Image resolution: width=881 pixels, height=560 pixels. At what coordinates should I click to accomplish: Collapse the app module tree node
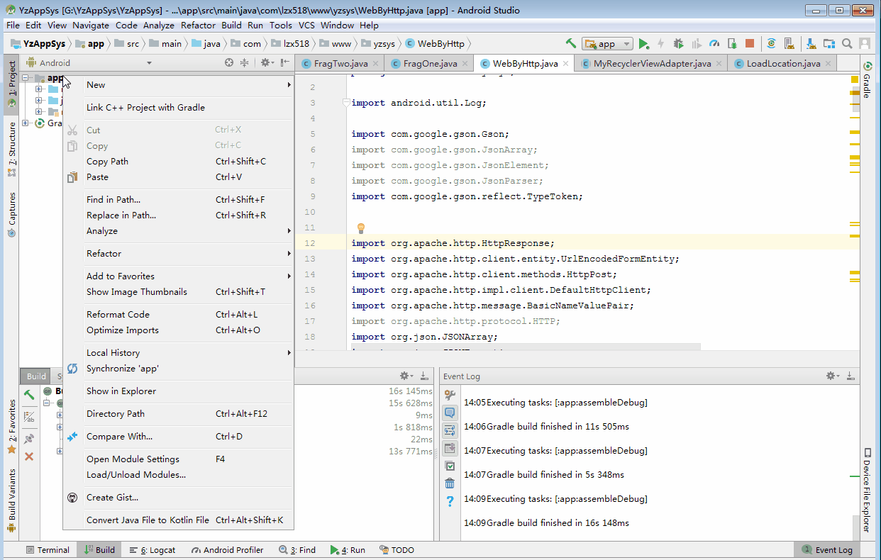(x=26, y=78)
